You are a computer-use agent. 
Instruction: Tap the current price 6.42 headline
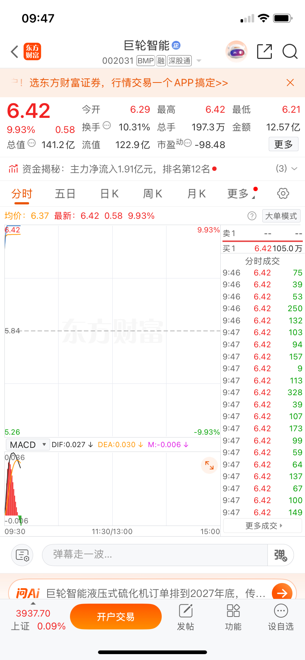tap(28, 111)
